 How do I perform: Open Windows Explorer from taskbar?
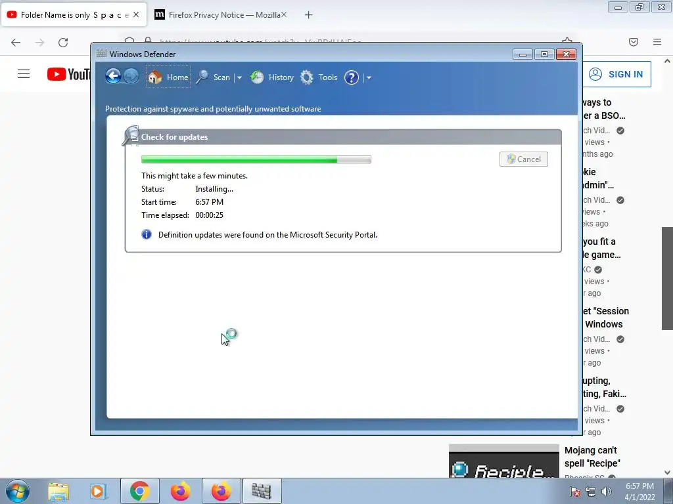58,491
